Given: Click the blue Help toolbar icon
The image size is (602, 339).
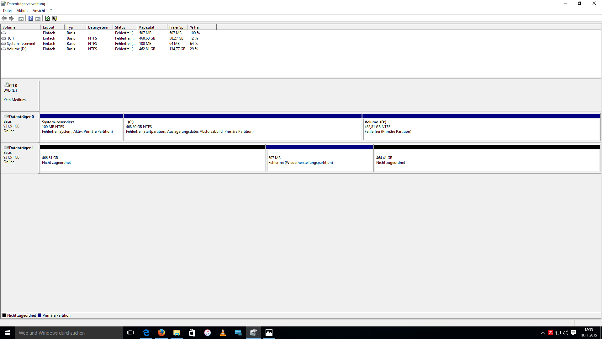Looking at the screenshot, I should pos(30,18).
